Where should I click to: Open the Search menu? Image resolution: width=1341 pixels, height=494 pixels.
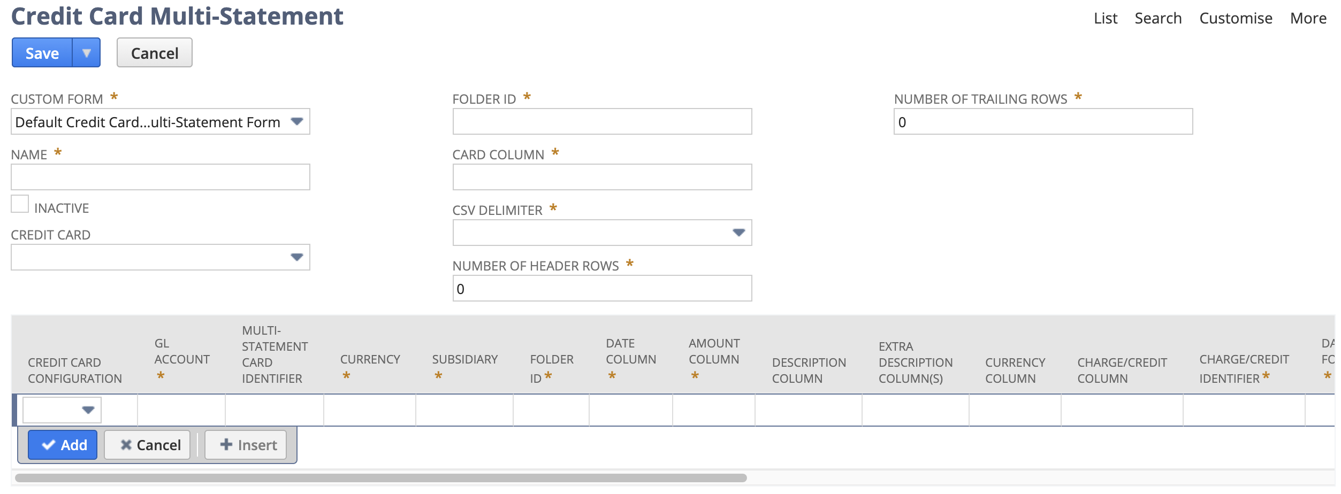tap(1159, 18)
